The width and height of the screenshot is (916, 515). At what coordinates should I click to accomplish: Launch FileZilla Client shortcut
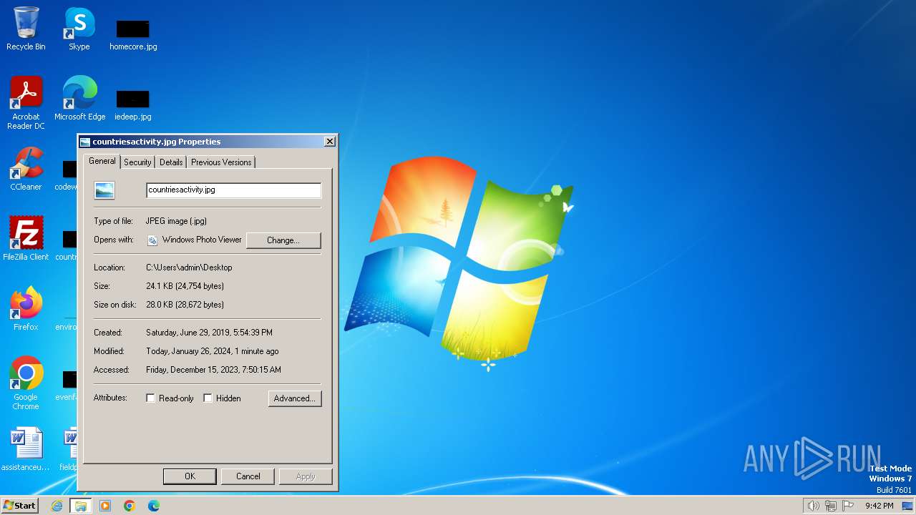pos(26,239)
